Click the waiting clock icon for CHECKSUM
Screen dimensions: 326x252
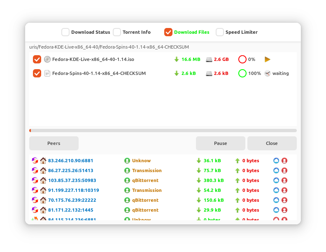click(x=268, y=73)
